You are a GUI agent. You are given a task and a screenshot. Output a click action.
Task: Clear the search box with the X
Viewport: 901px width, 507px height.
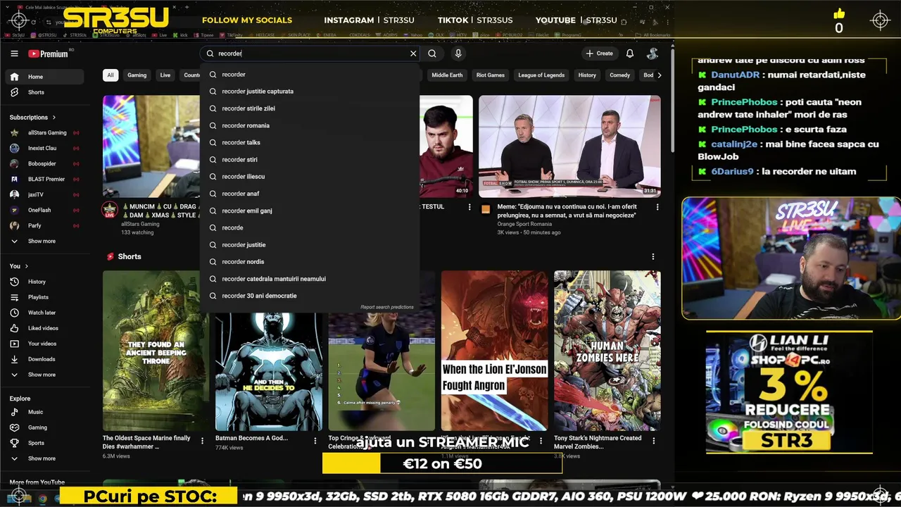coord(413,54)
